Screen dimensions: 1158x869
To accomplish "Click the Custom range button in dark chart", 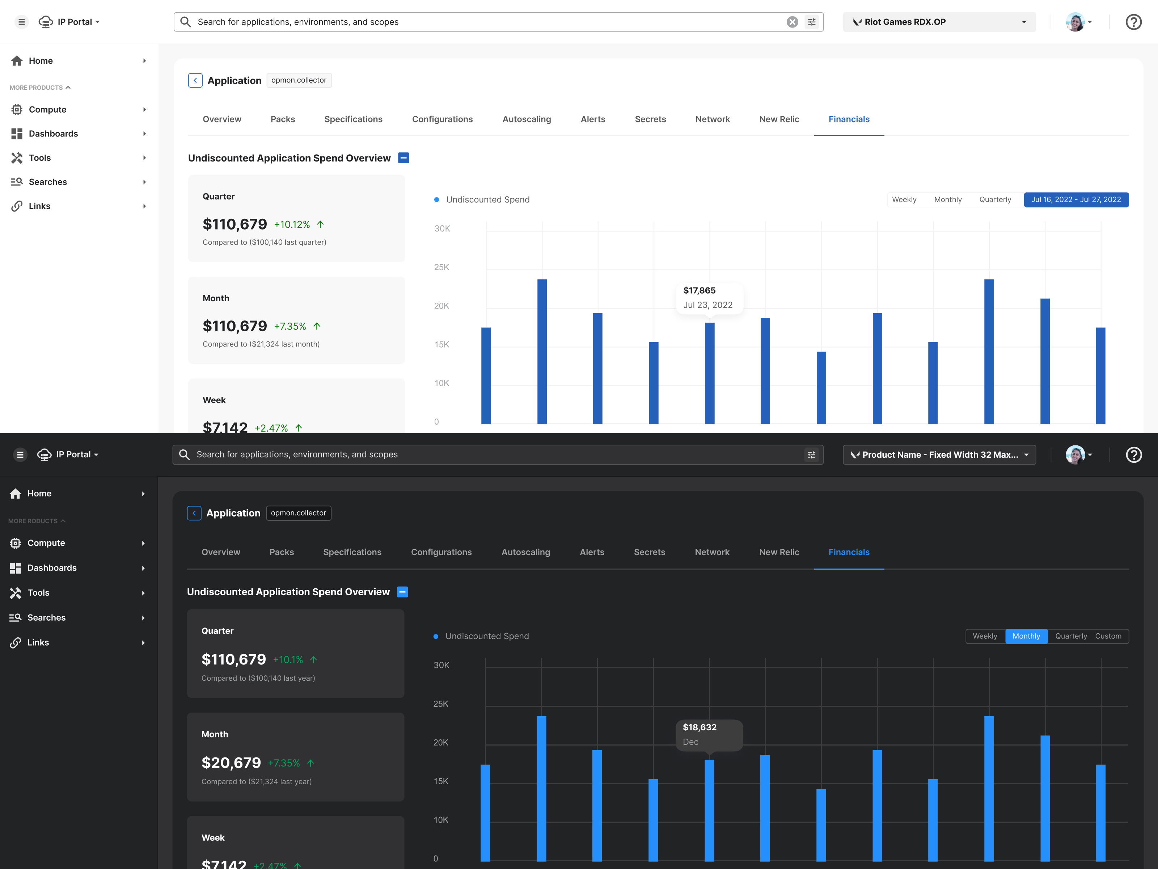I will pyautogui.click(x=1108, y=636).
